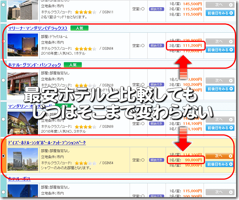
Task: Click 前後日をみる for Days Hotel DSIN54
Action: coord(220,164)
